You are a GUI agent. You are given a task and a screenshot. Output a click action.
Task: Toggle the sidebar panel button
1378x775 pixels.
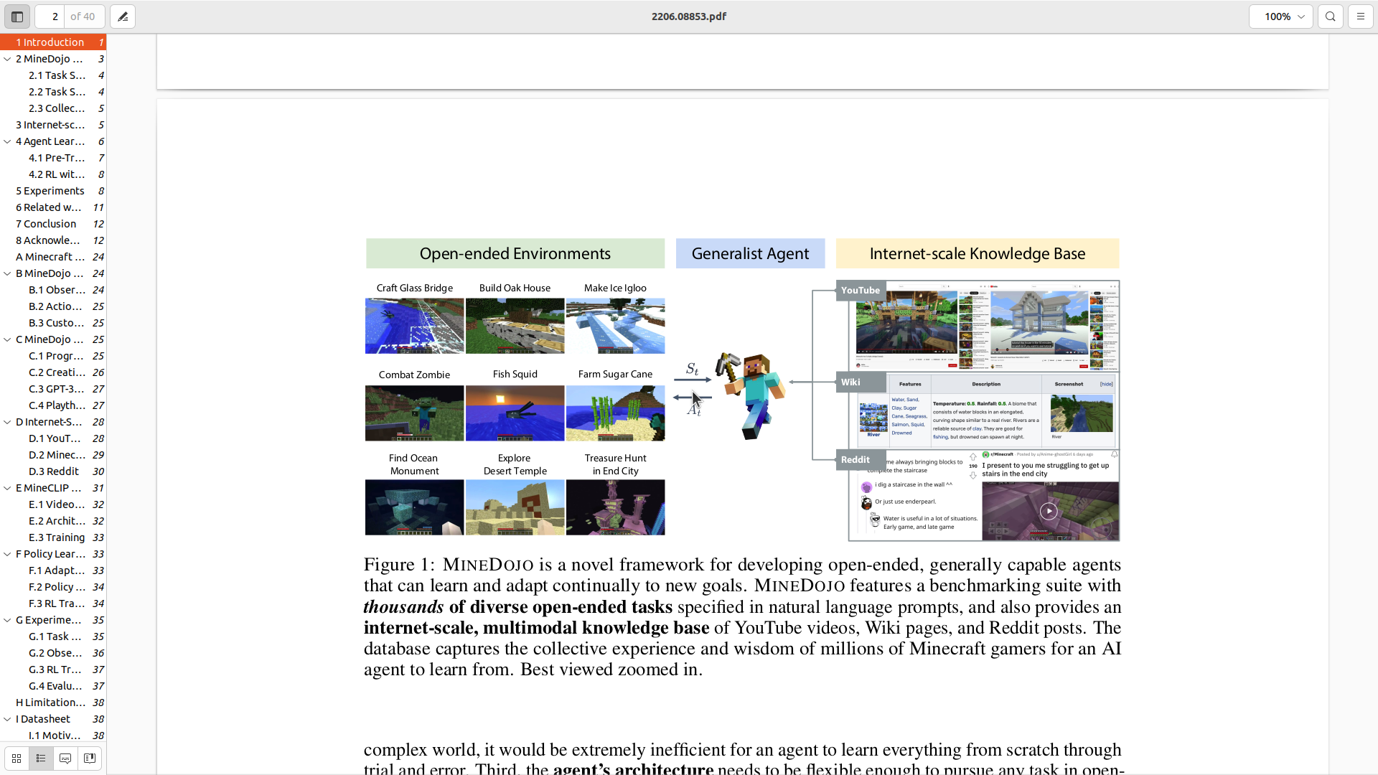(17, 17)
